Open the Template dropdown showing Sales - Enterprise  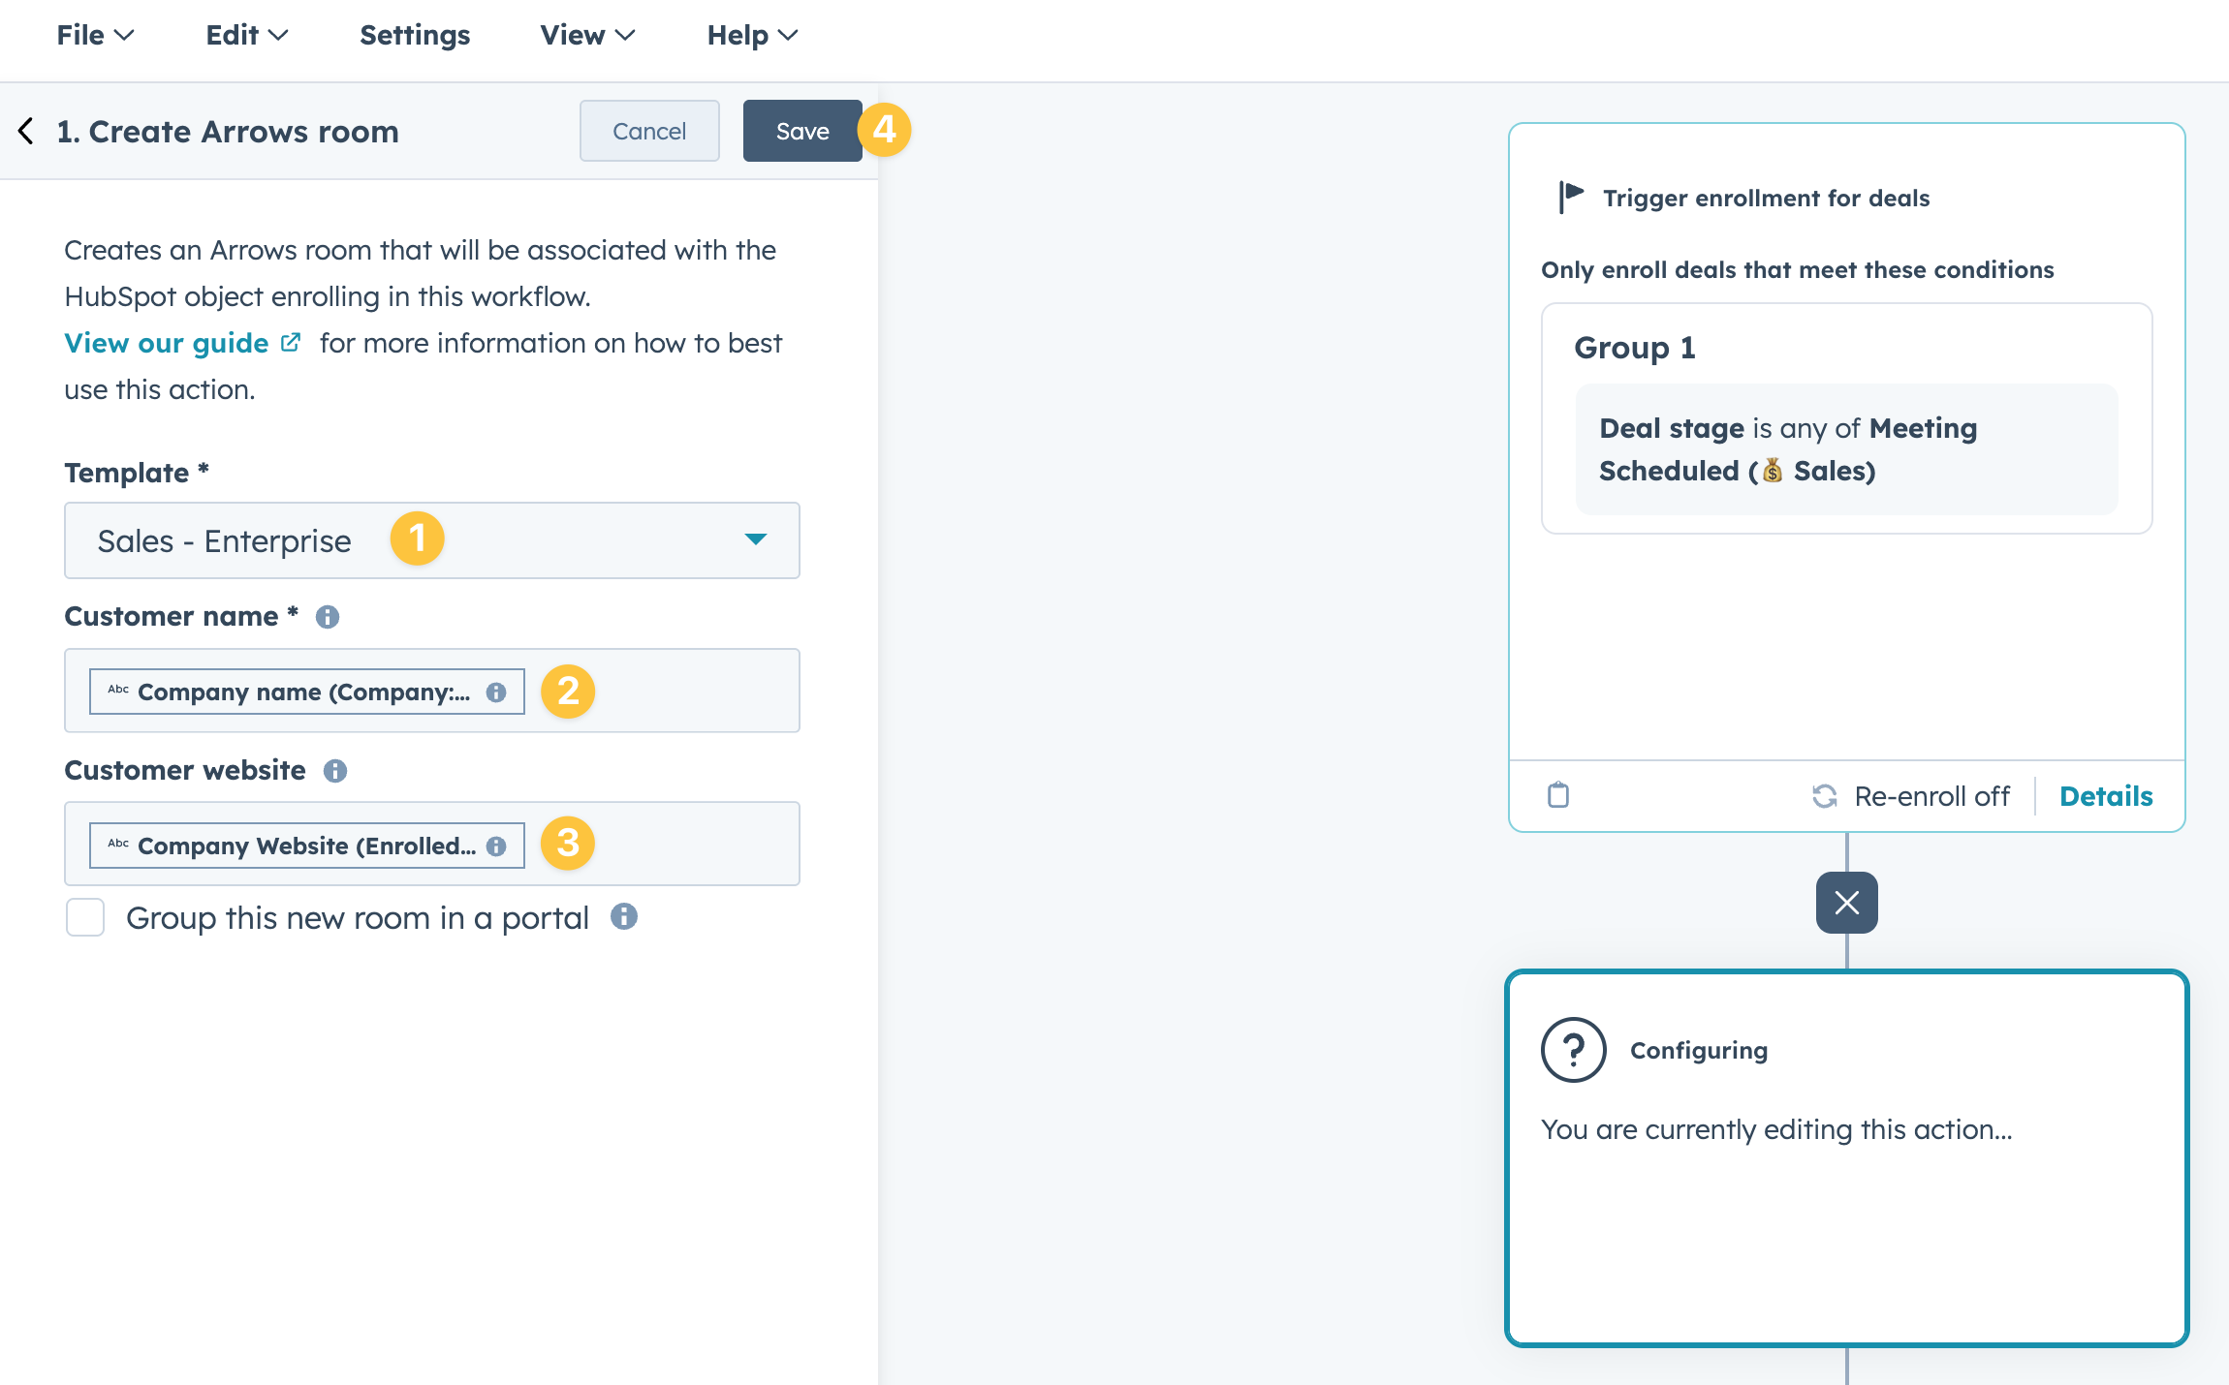(x=432, y=540)
